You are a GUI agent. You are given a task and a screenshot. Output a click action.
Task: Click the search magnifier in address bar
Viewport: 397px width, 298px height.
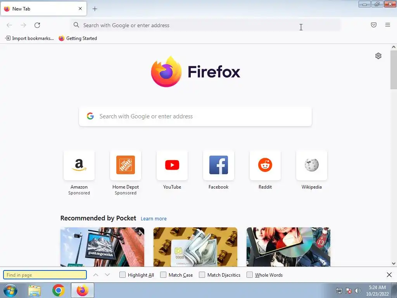76,25
